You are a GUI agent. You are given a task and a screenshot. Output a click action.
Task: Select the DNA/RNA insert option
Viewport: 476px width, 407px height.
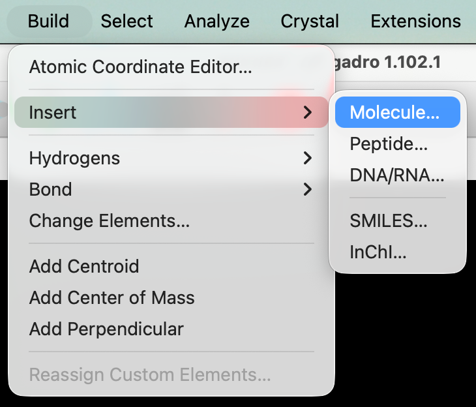tap(396, 175)
